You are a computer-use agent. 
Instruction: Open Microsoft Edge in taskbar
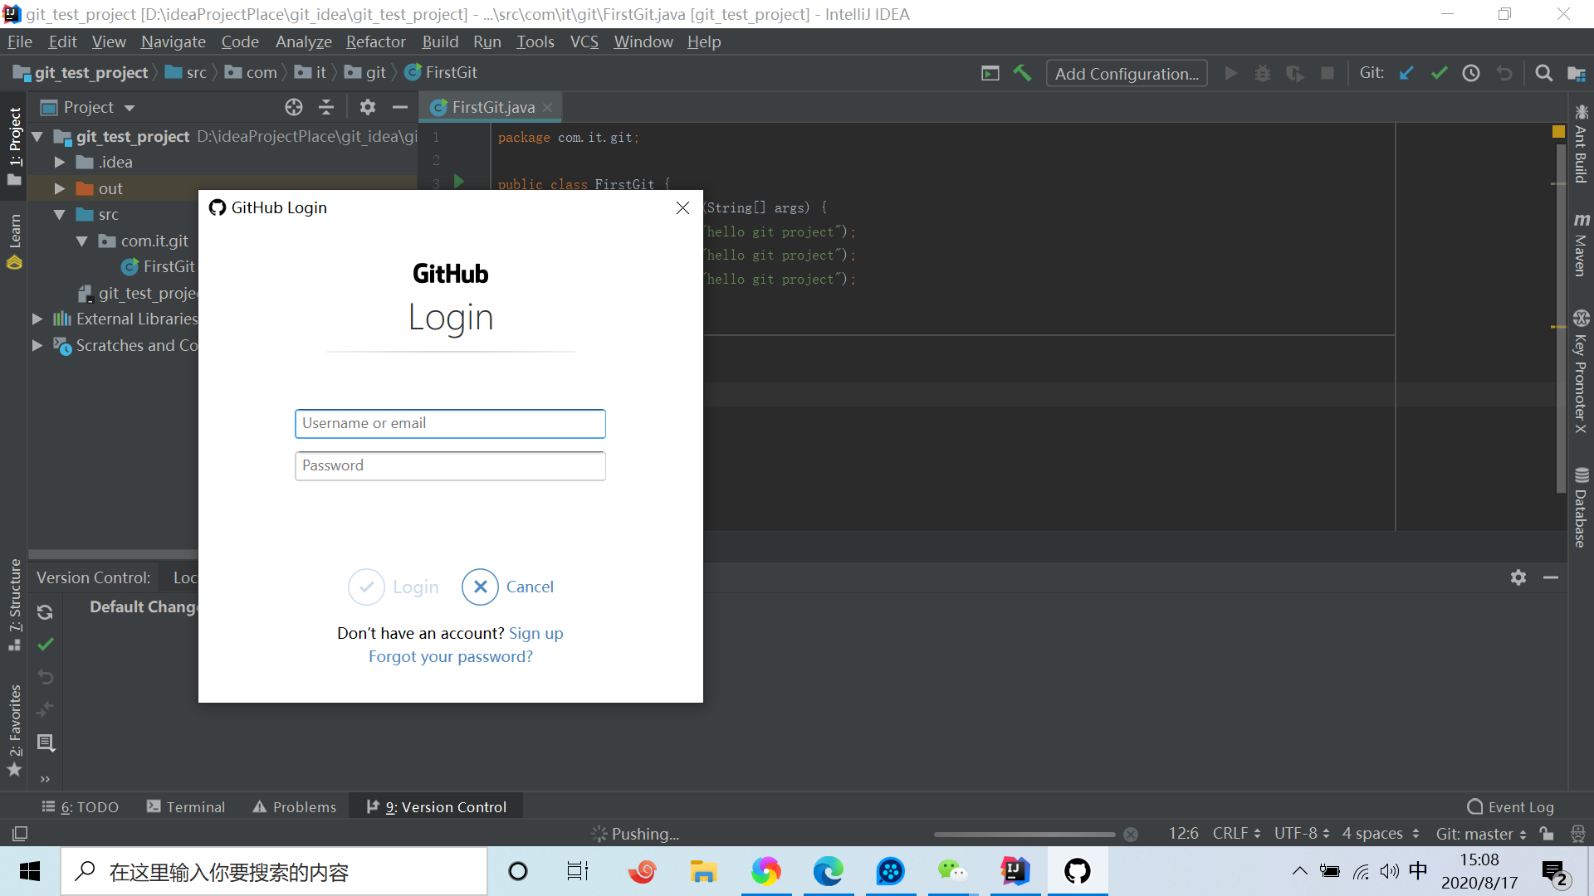tap(828, 871)
